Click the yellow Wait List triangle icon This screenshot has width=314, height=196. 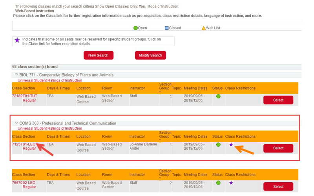tap(203, 28)
